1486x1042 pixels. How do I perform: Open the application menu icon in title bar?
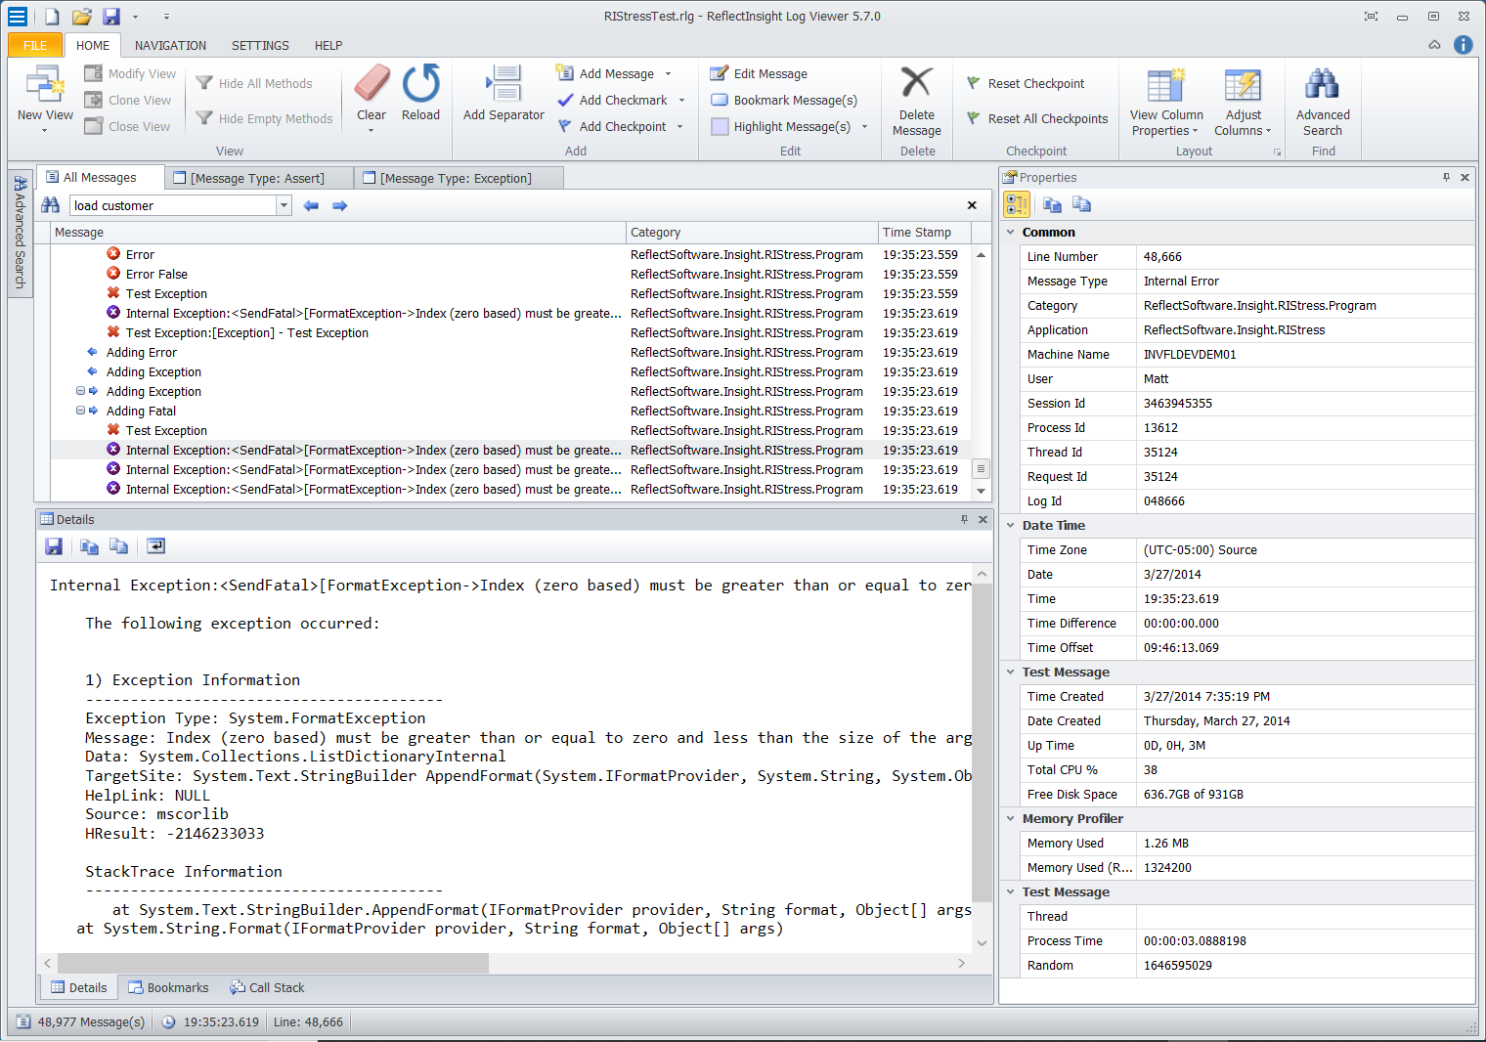pyautogui.click(x=18, y=17)
